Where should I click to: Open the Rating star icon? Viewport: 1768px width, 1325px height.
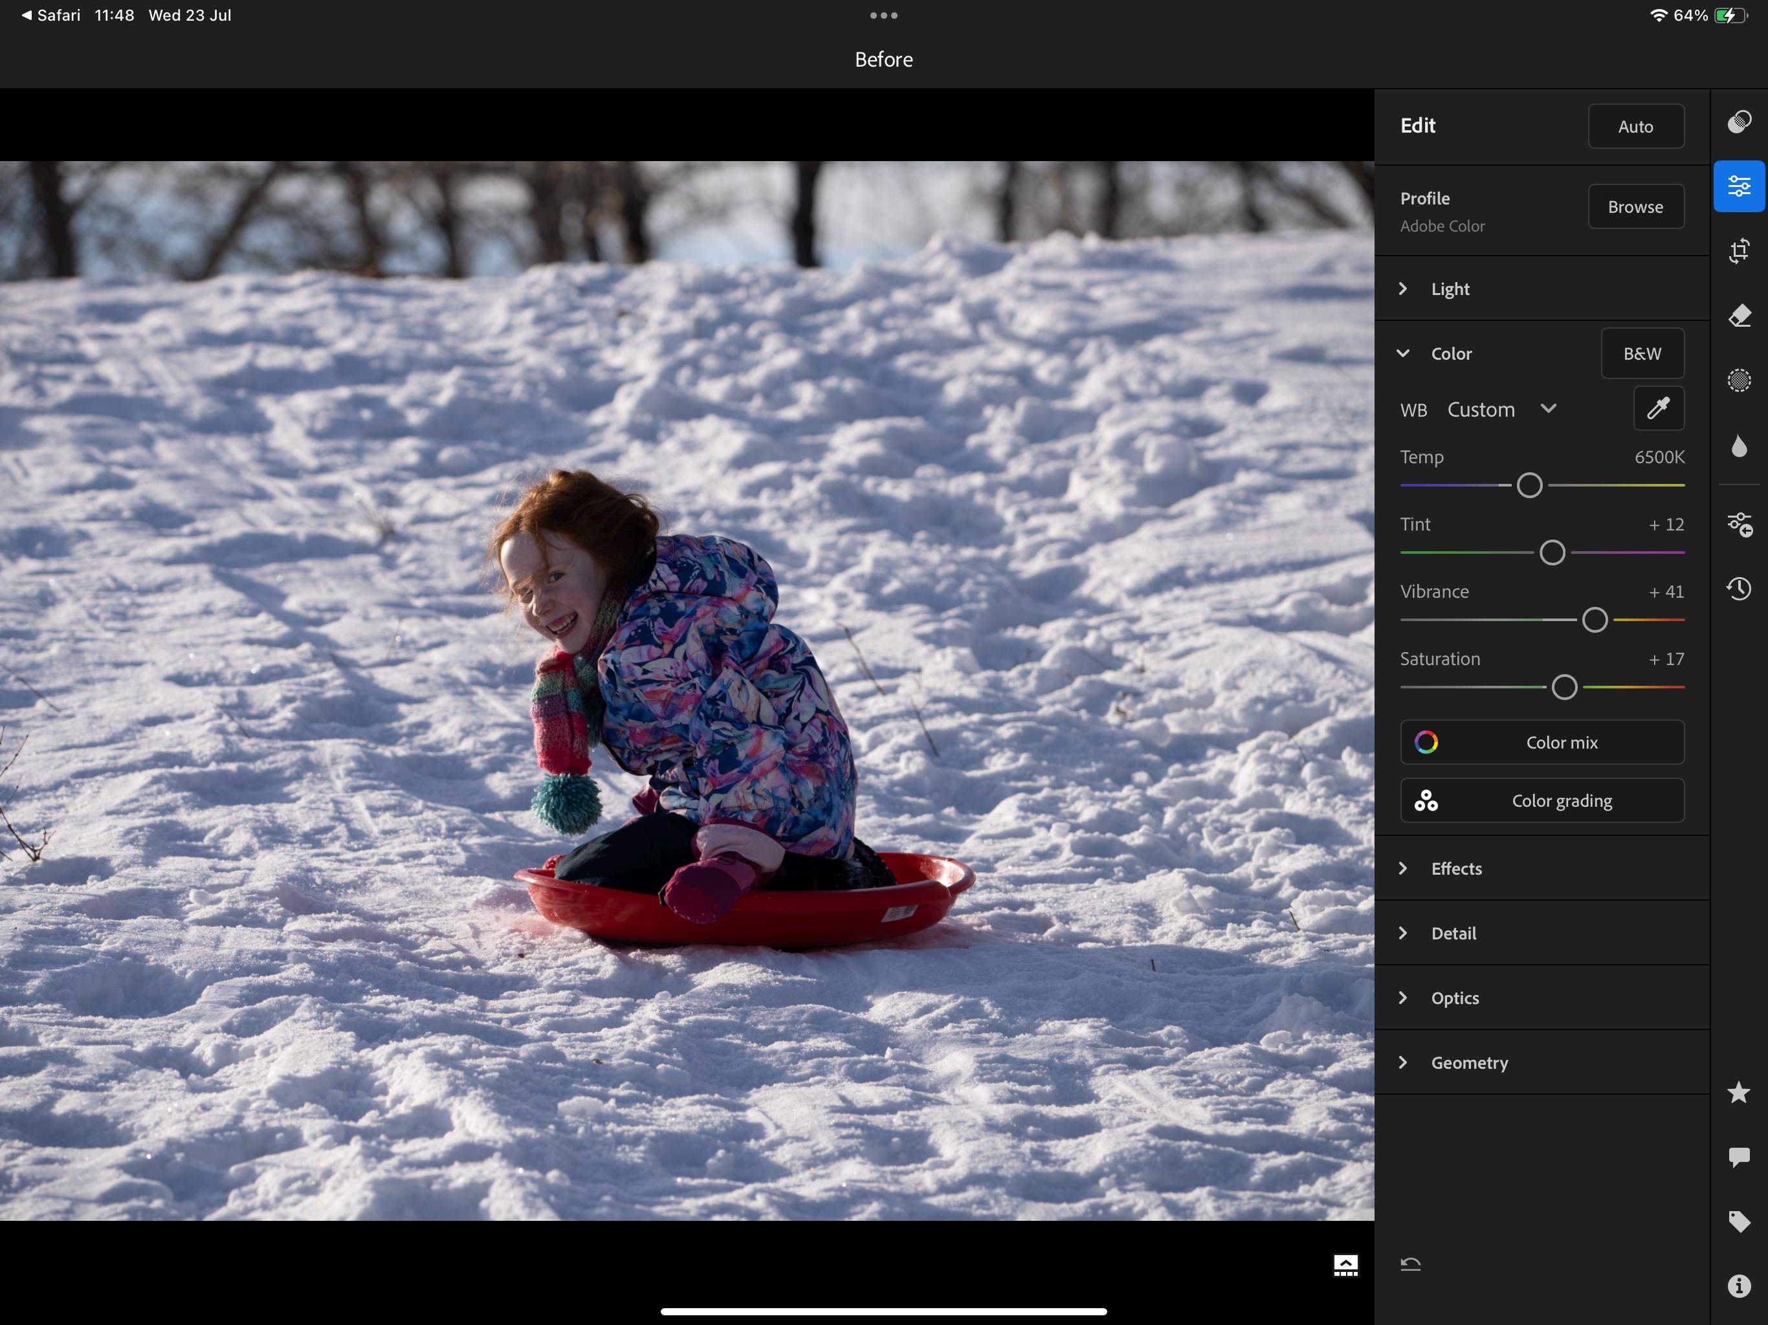tap(1738, 1093)
